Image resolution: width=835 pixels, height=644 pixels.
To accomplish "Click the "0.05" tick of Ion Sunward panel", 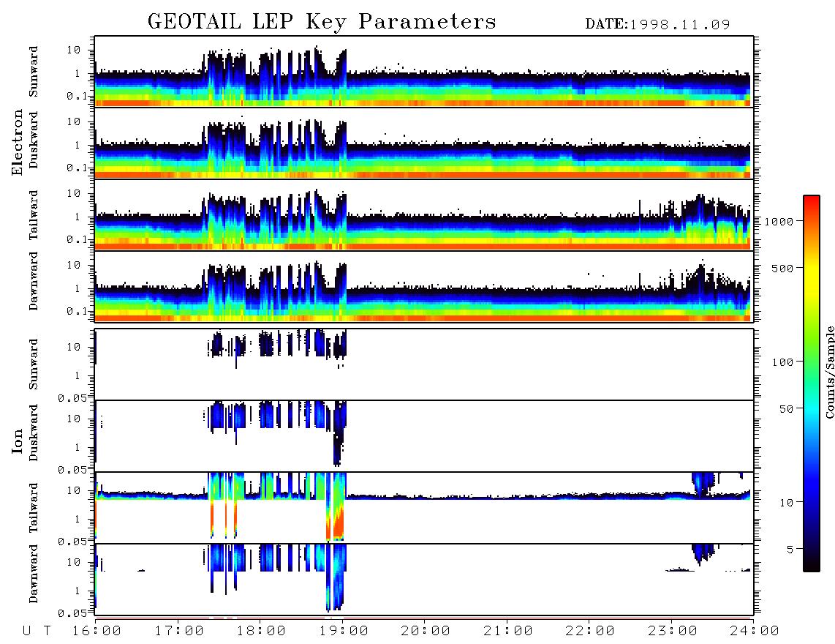I will [x=73, y=397].
